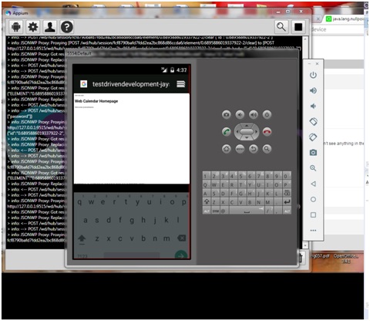Tap the green go arrow on keyboard
This screenshot has height=321, width=370.
181,255
